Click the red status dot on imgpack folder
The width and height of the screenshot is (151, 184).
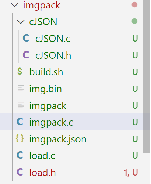tap(134, 5)
